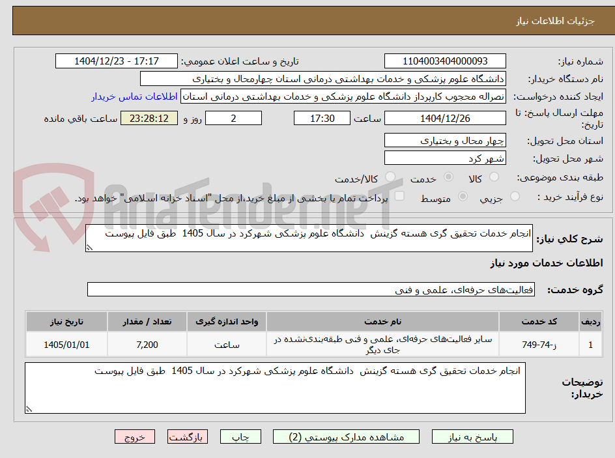
Task: Grab the resize handle of buyer notes textarea
Action: (x=29, y=409)
